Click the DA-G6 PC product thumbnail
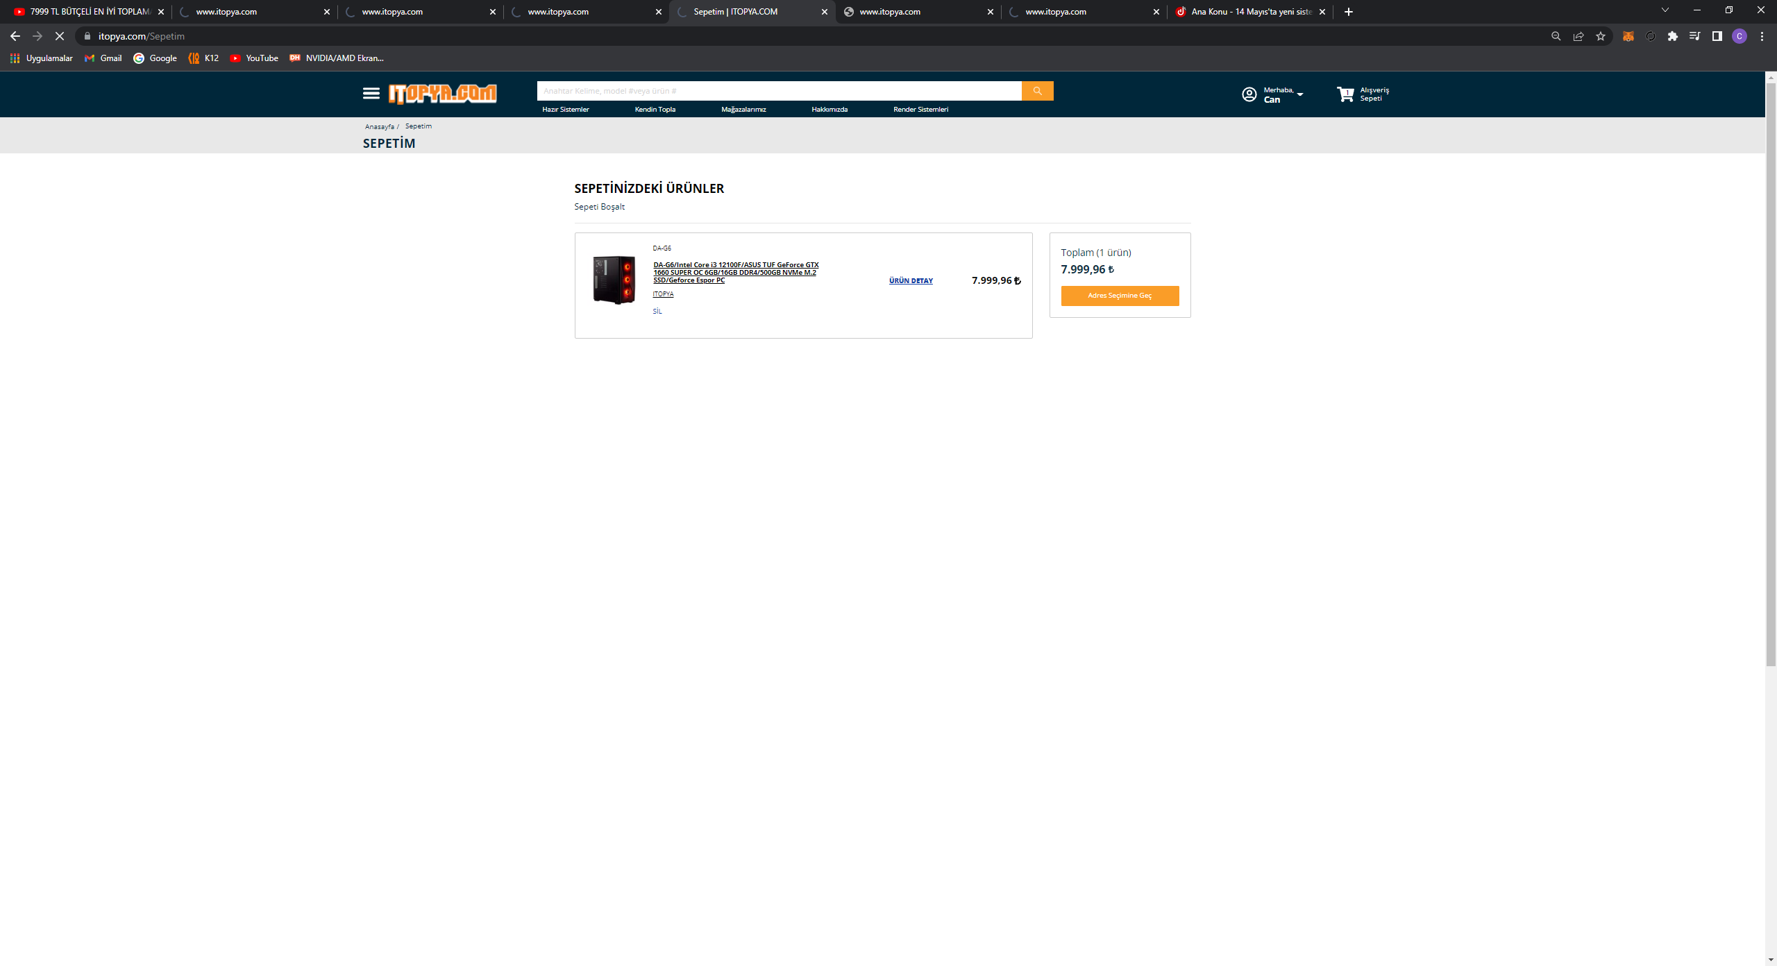 click(x=614, y=280)
